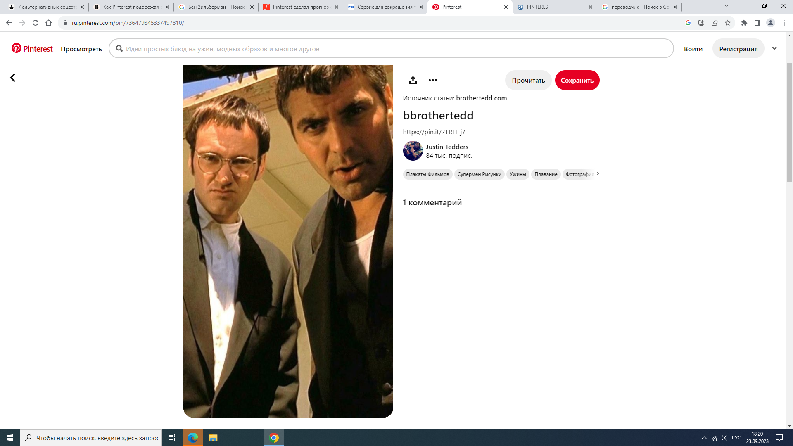Select the Плакаты Фильмов tag

click(x=427, y=174)
